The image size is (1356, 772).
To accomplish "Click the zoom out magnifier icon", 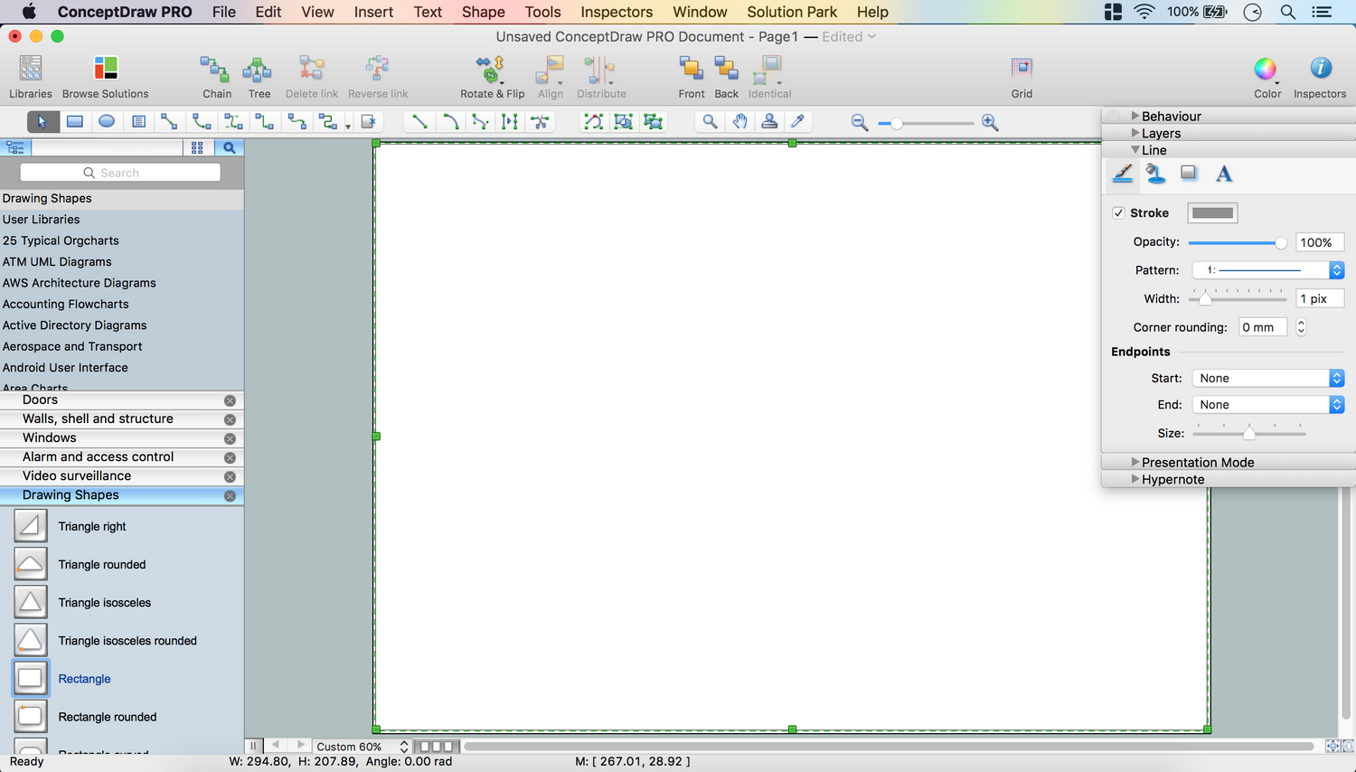I will point(860,123).
